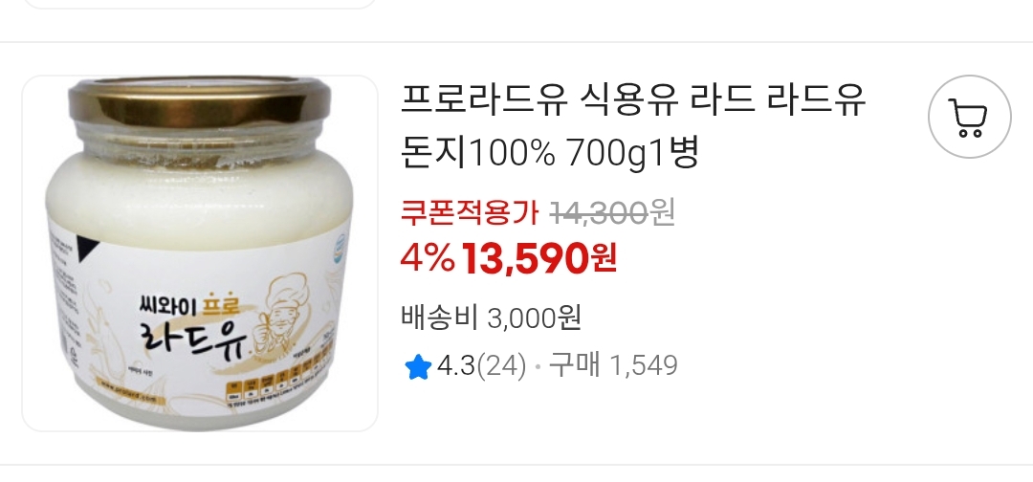Screen dimensions: 1033x482
Task: Click the 구매 1,549 purchase count
Action: point(613,365)
